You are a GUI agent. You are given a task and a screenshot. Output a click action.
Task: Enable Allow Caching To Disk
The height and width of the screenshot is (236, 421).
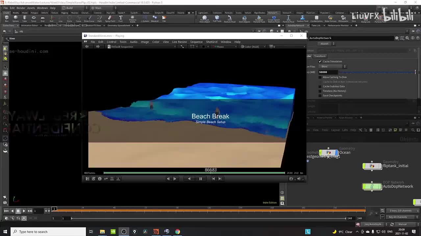point(320,77)
